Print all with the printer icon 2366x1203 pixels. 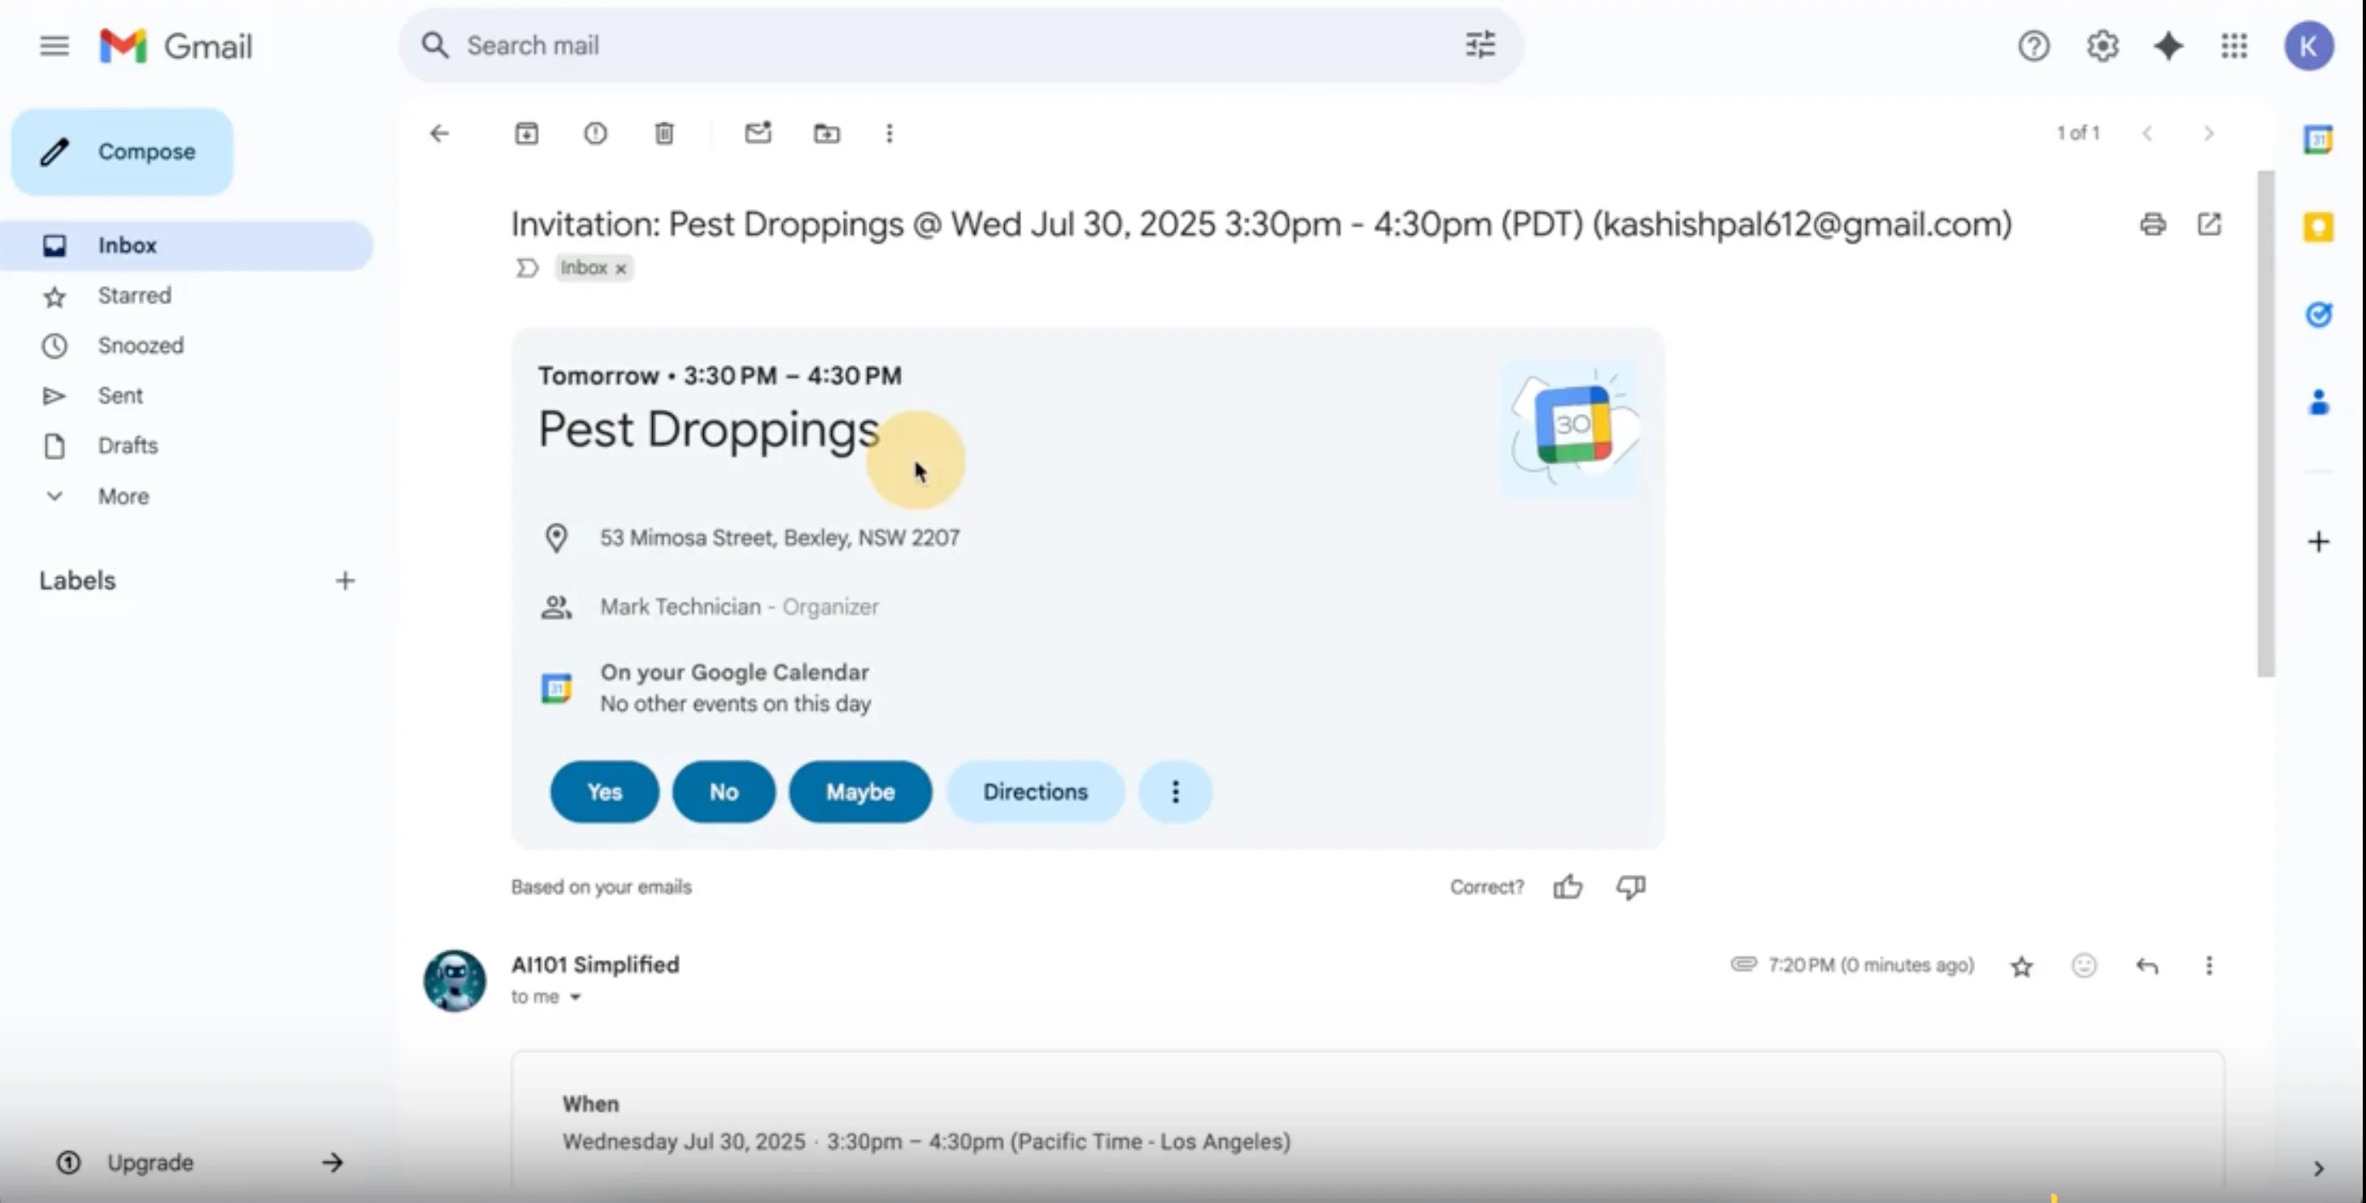point(2153,224)
